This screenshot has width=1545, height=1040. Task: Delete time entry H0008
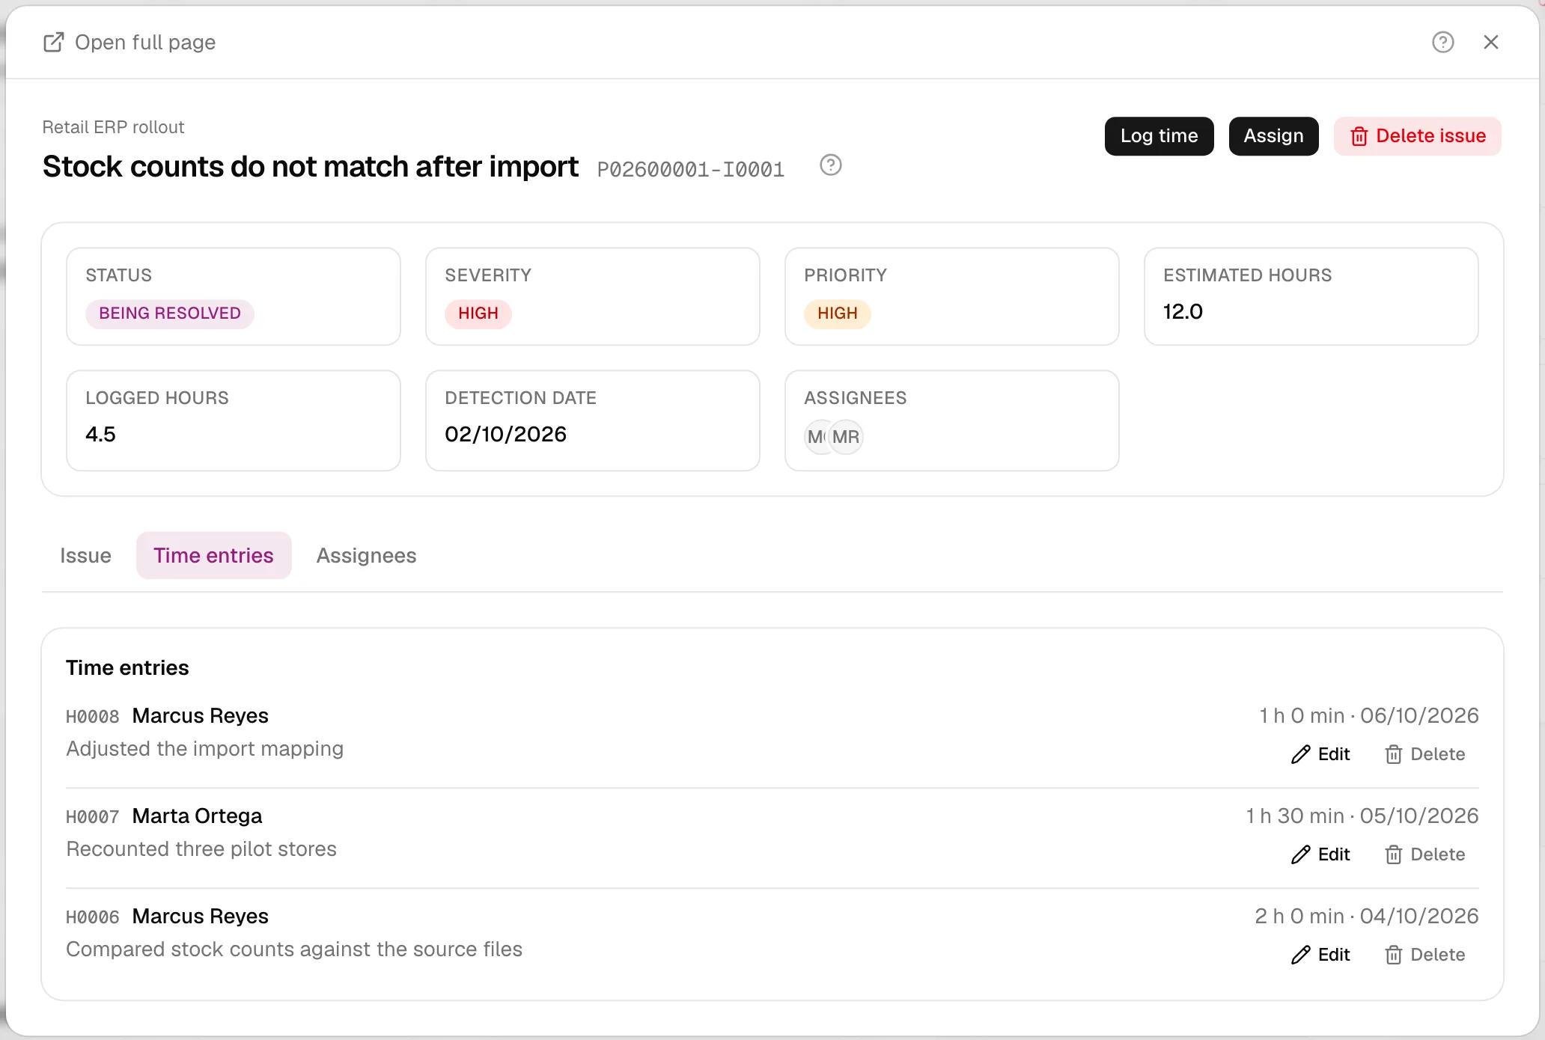[1424, 754]
